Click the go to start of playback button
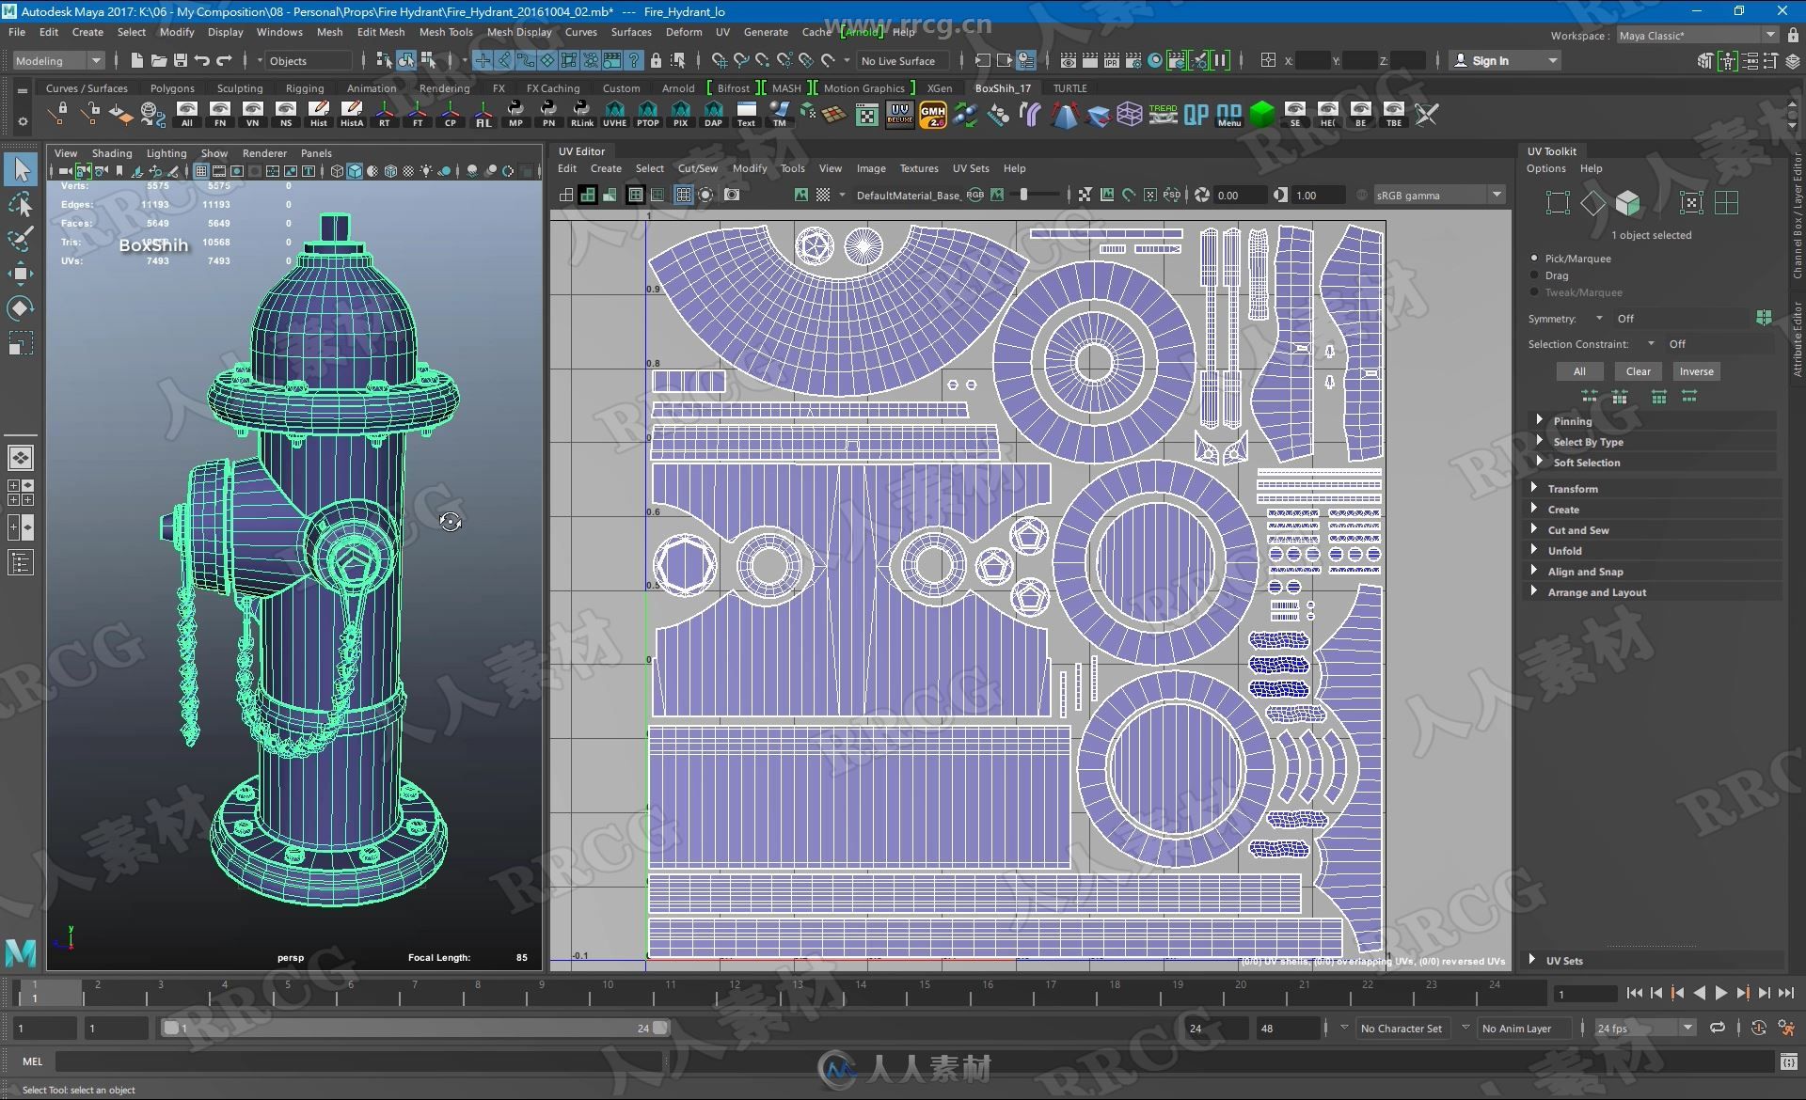Viewport: 1806px width, 1100px height. click(1634, 992)
